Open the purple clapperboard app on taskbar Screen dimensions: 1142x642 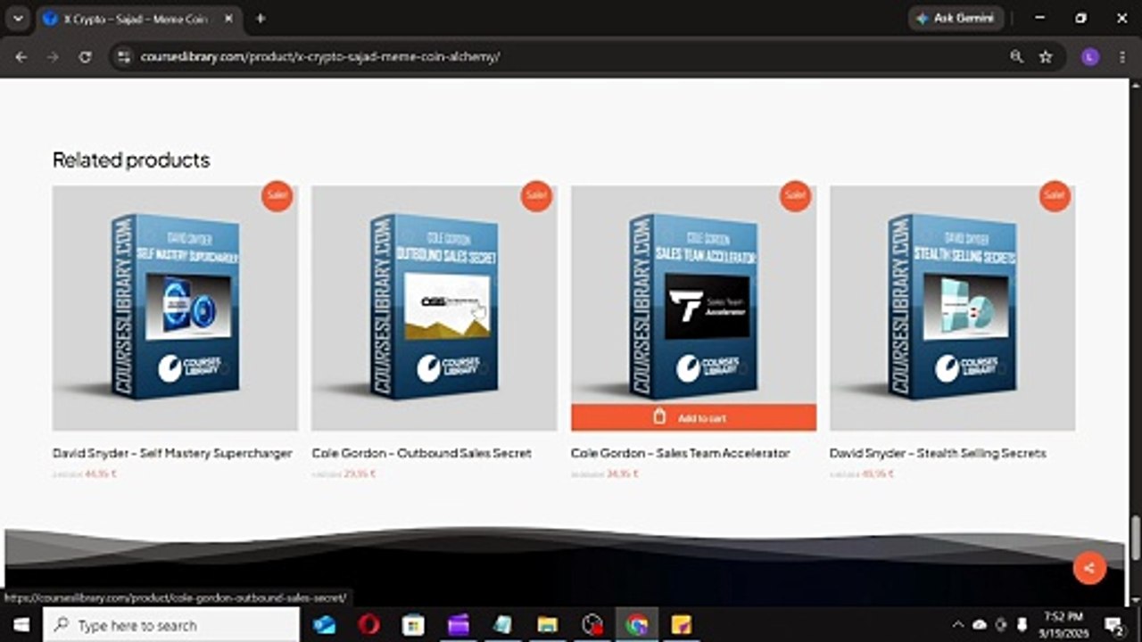coord(459,625)
